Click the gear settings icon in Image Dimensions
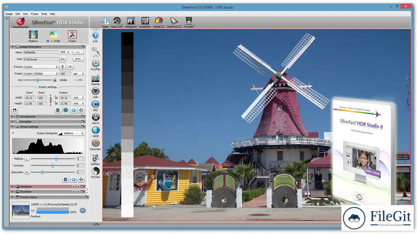The image size is (417, 234). coord(66,110)
